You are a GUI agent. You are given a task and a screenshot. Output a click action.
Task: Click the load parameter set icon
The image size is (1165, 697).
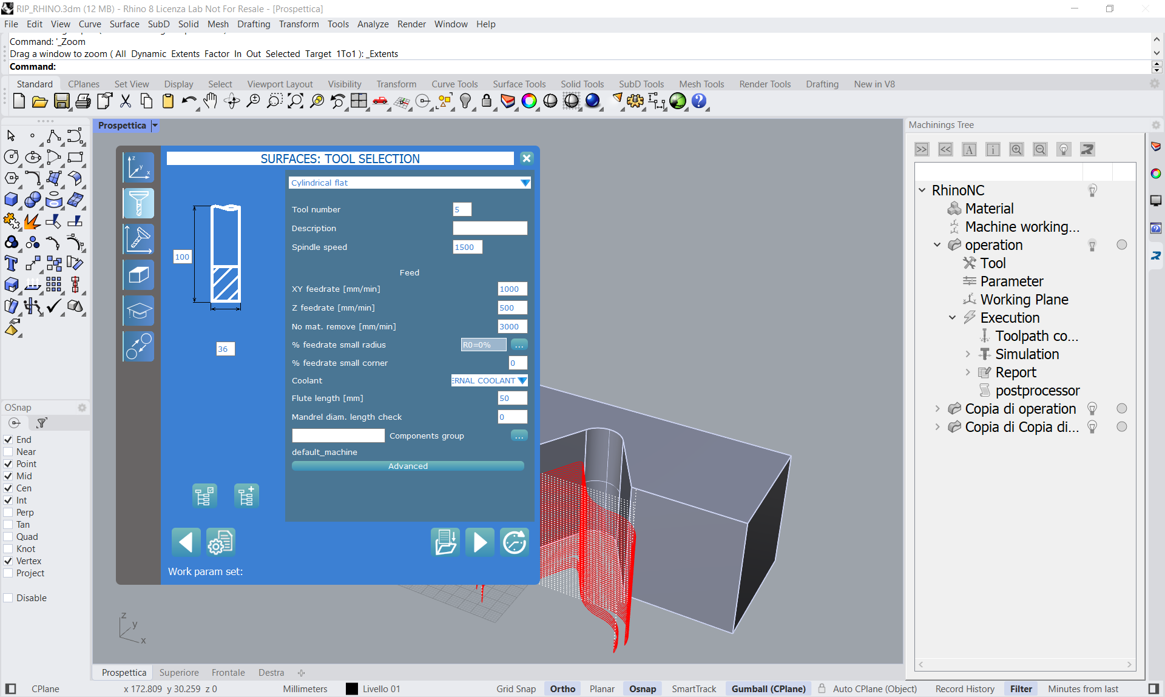445,542
